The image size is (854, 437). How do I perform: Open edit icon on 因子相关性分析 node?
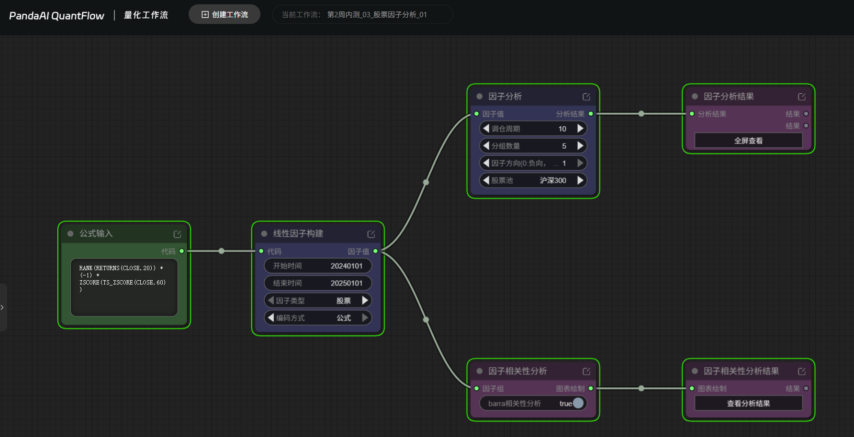click(586, 371)
